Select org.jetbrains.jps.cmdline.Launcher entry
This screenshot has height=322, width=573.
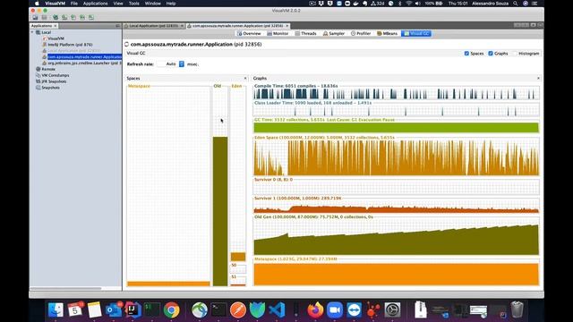click(84, 64)
